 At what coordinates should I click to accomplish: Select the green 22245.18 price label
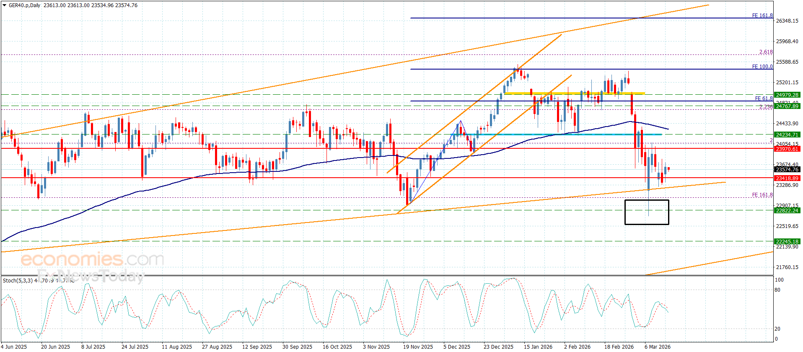[x=787, y=242]
